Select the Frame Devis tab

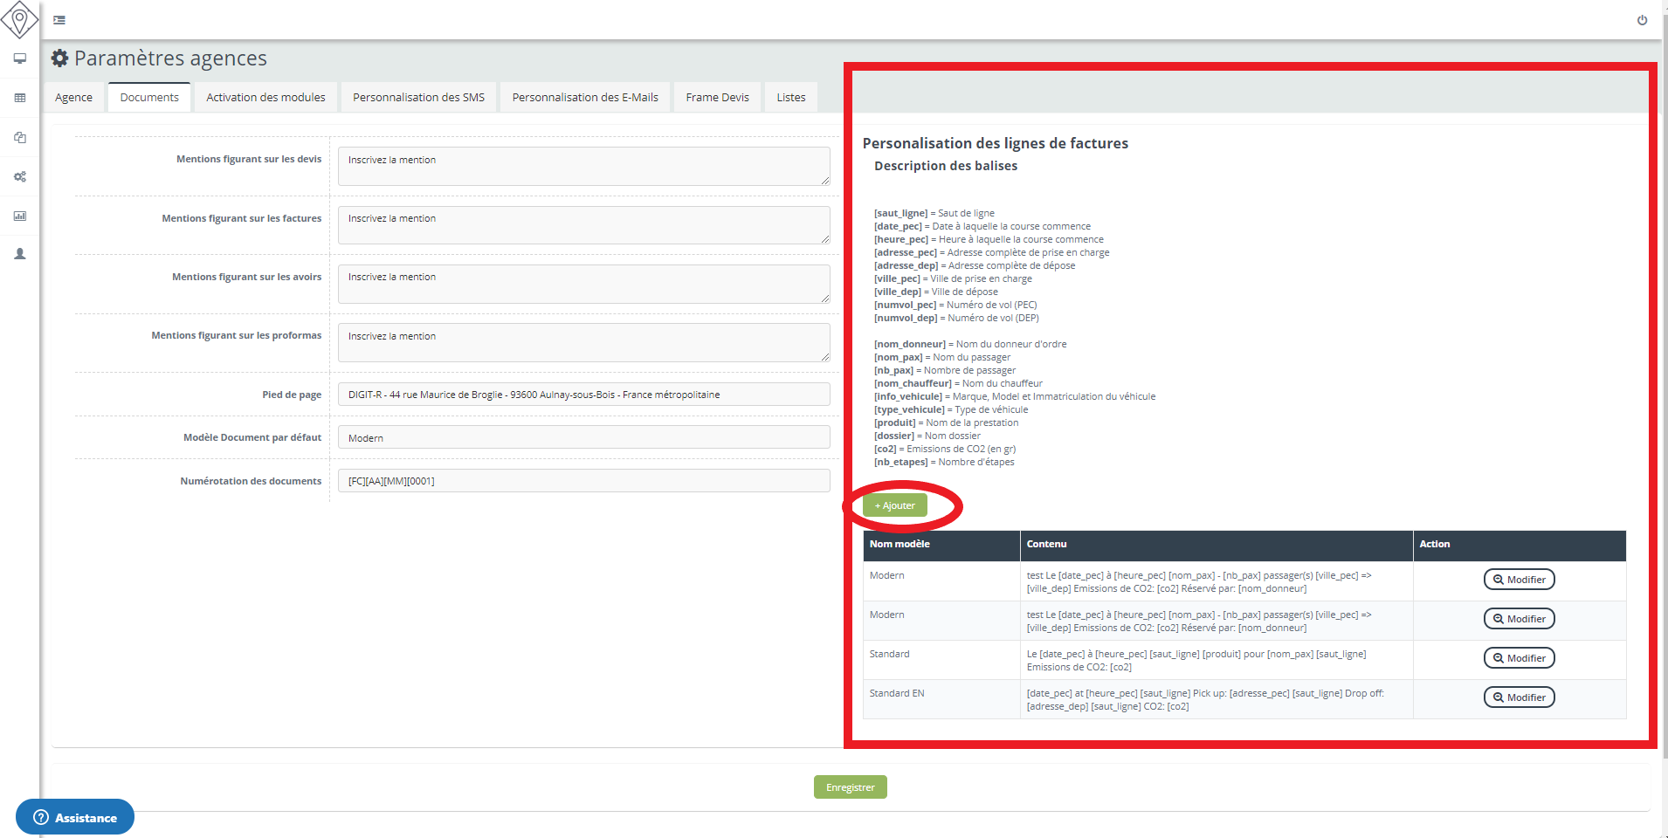pyautogui.click(x=717, y=98)
